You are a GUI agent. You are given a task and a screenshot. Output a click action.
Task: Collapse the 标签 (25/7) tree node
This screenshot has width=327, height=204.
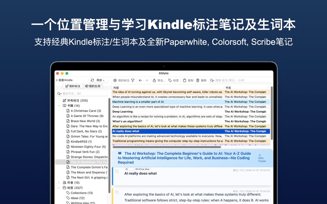59,188
